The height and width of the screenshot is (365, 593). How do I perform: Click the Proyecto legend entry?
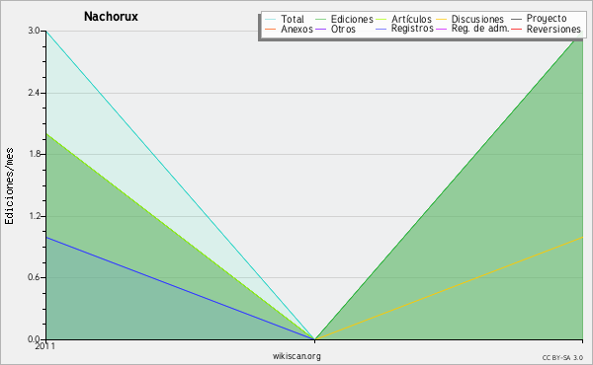click(539, 19)
